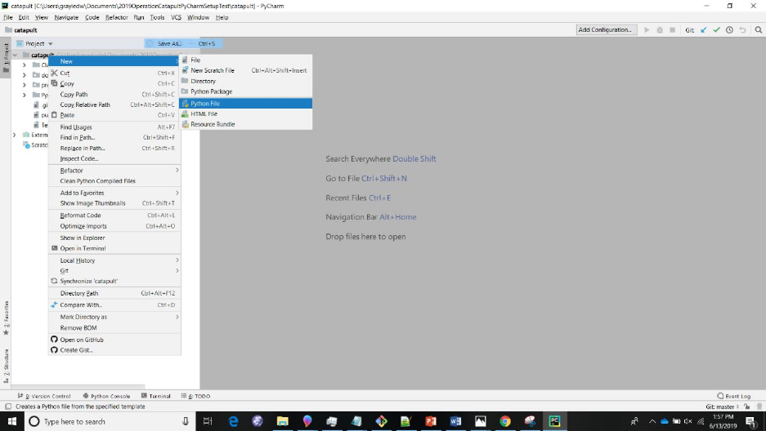This screenshot has width=766, height=431.
Task: Click Open in Terminal
Action: (x=114, y=248)
